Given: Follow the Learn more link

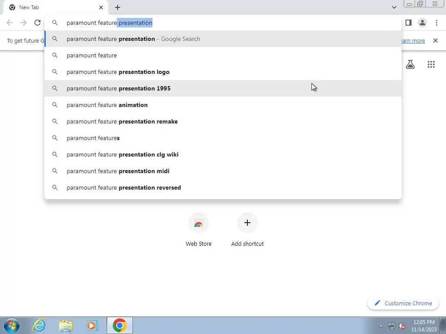Looking at the screenshot, I should coord(413,40).
